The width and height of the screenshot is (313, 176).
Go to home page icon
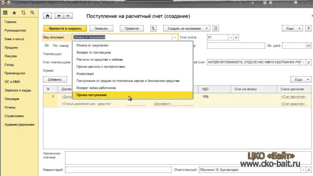(x=48, y=16)
